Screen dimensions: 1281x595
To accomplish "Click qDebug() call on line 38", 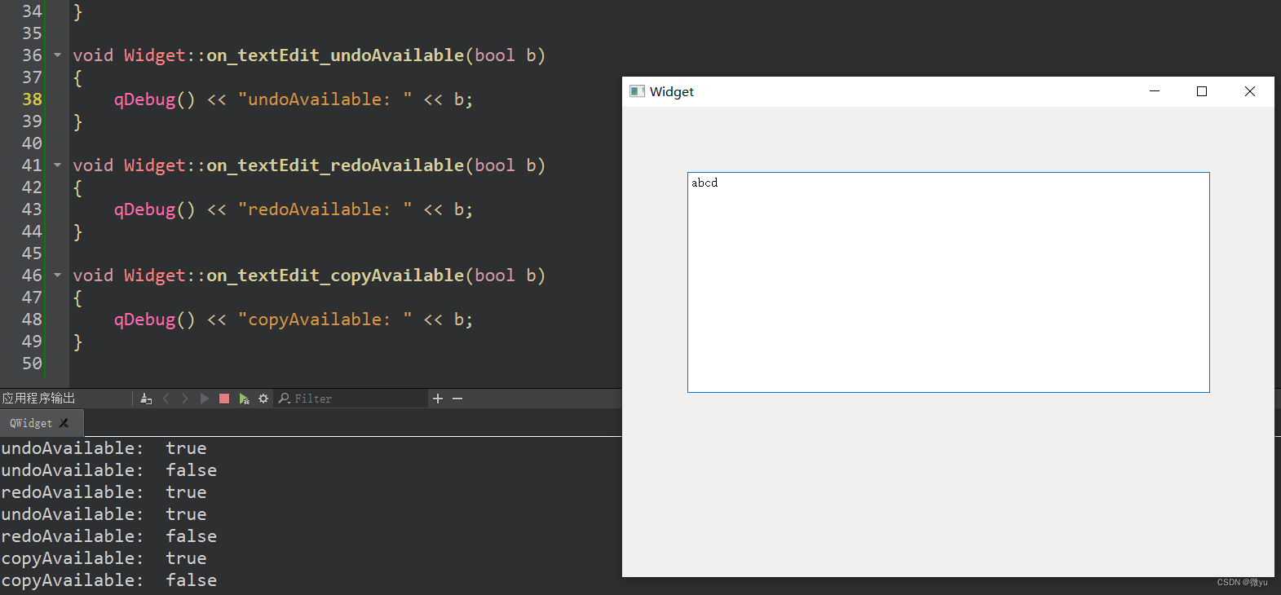I will [155, 99].
